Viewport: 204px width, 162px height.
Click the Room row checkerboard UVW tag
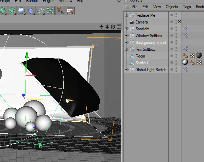coord(192,55)
